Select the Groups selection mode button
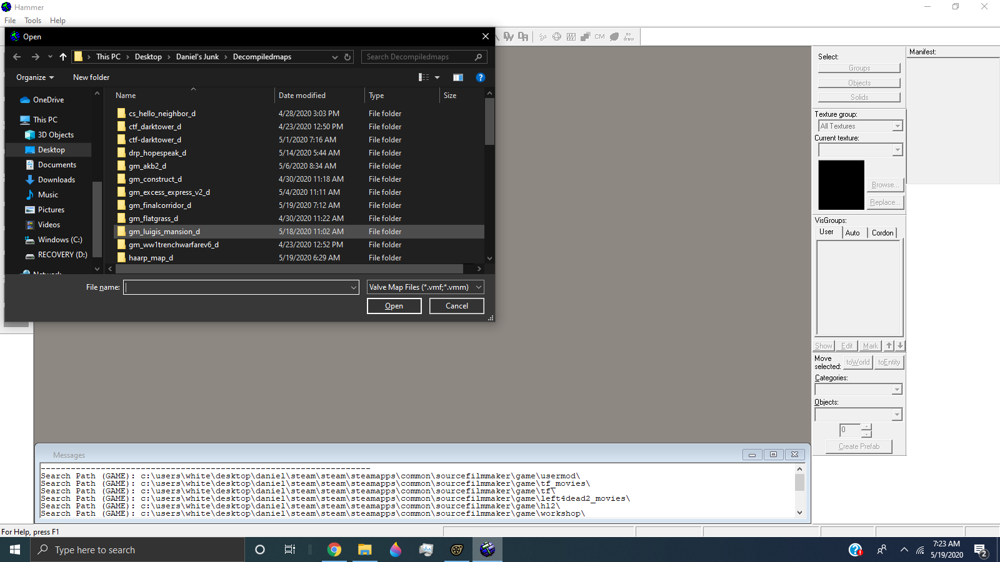Image resolution: width=1000 pixels, height=562 pixels. pyautogui.click(x=859, y=68)
